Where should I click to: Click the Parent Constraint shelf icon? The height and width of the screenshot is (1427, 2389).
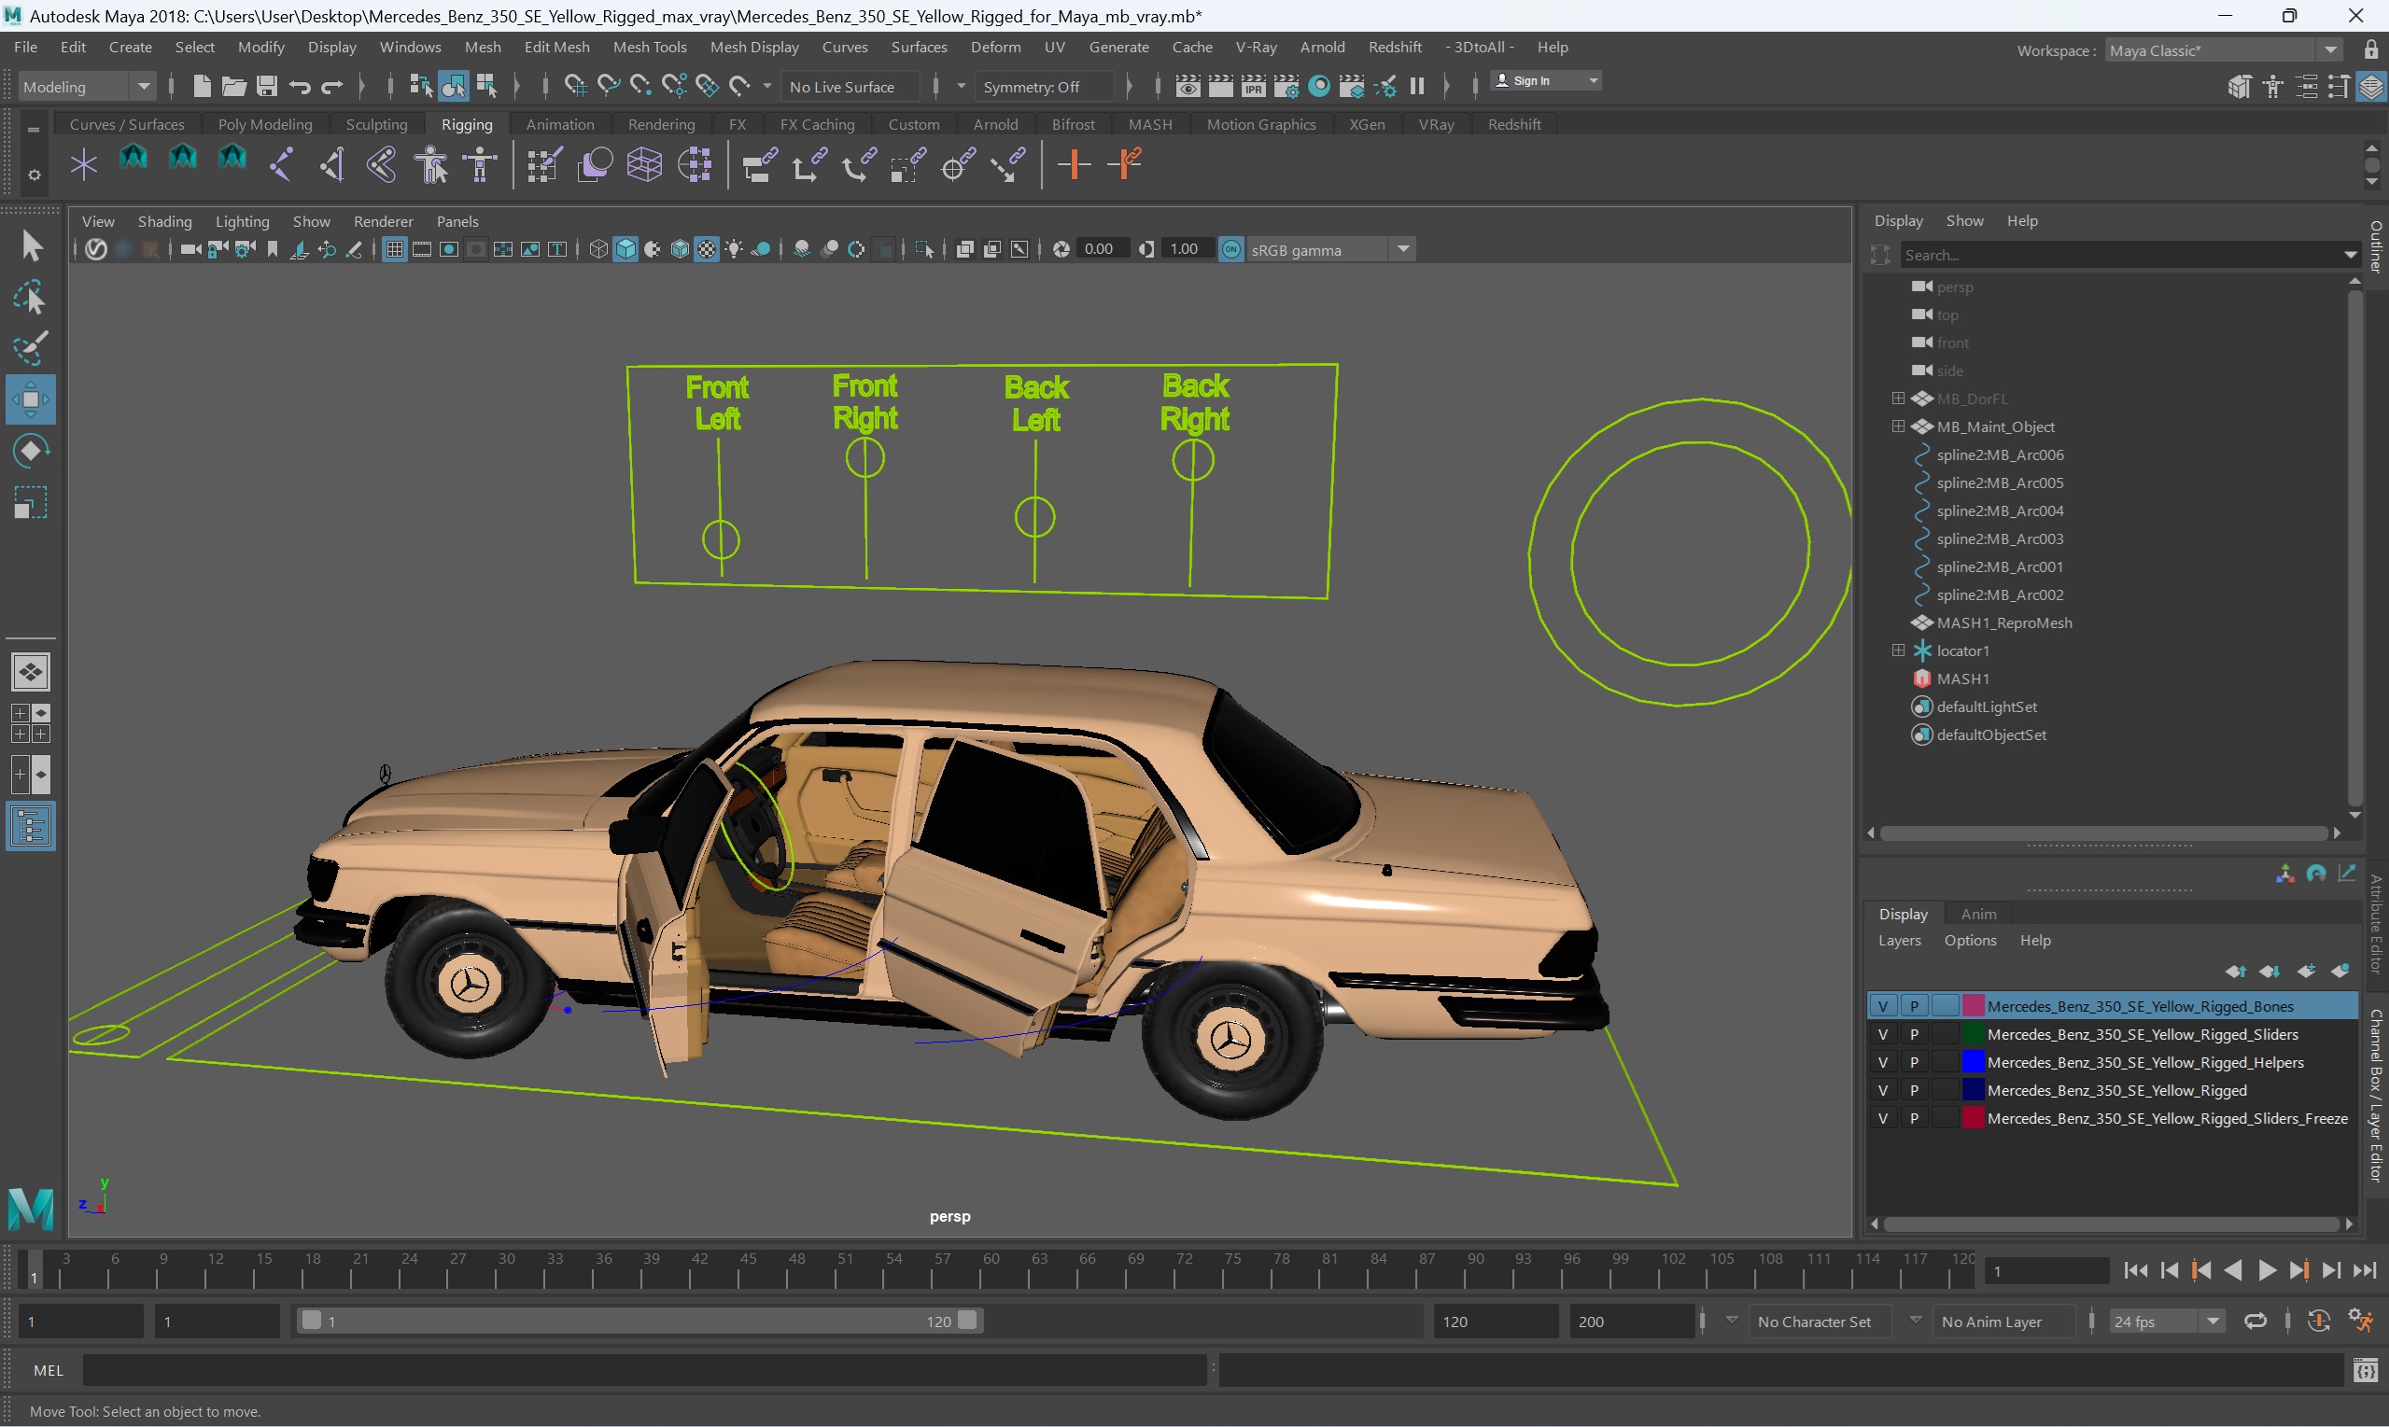pos(758,164)
